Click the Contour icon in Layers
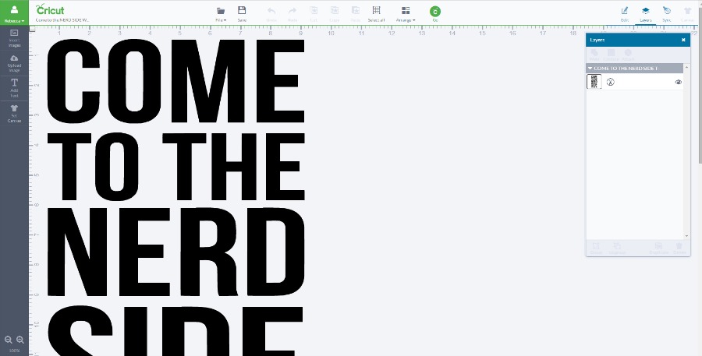Viewport: 702px width, 356px height. (x=611, y=55)
